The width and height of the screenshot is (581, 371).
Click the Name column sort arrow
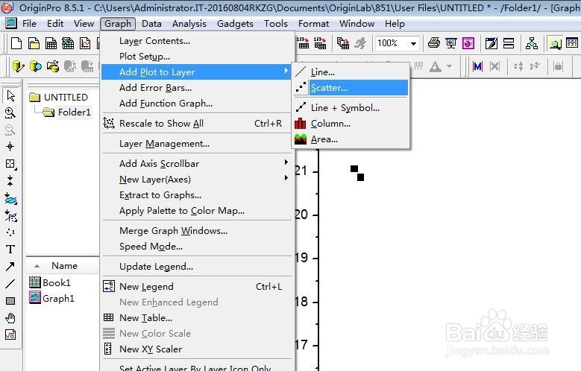click(x=37, y=266)
